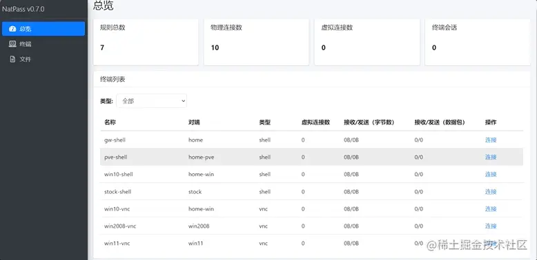Click 连接 link for win10-shell
This screenshot has width=537, height=260.
[x=491, y=174]
